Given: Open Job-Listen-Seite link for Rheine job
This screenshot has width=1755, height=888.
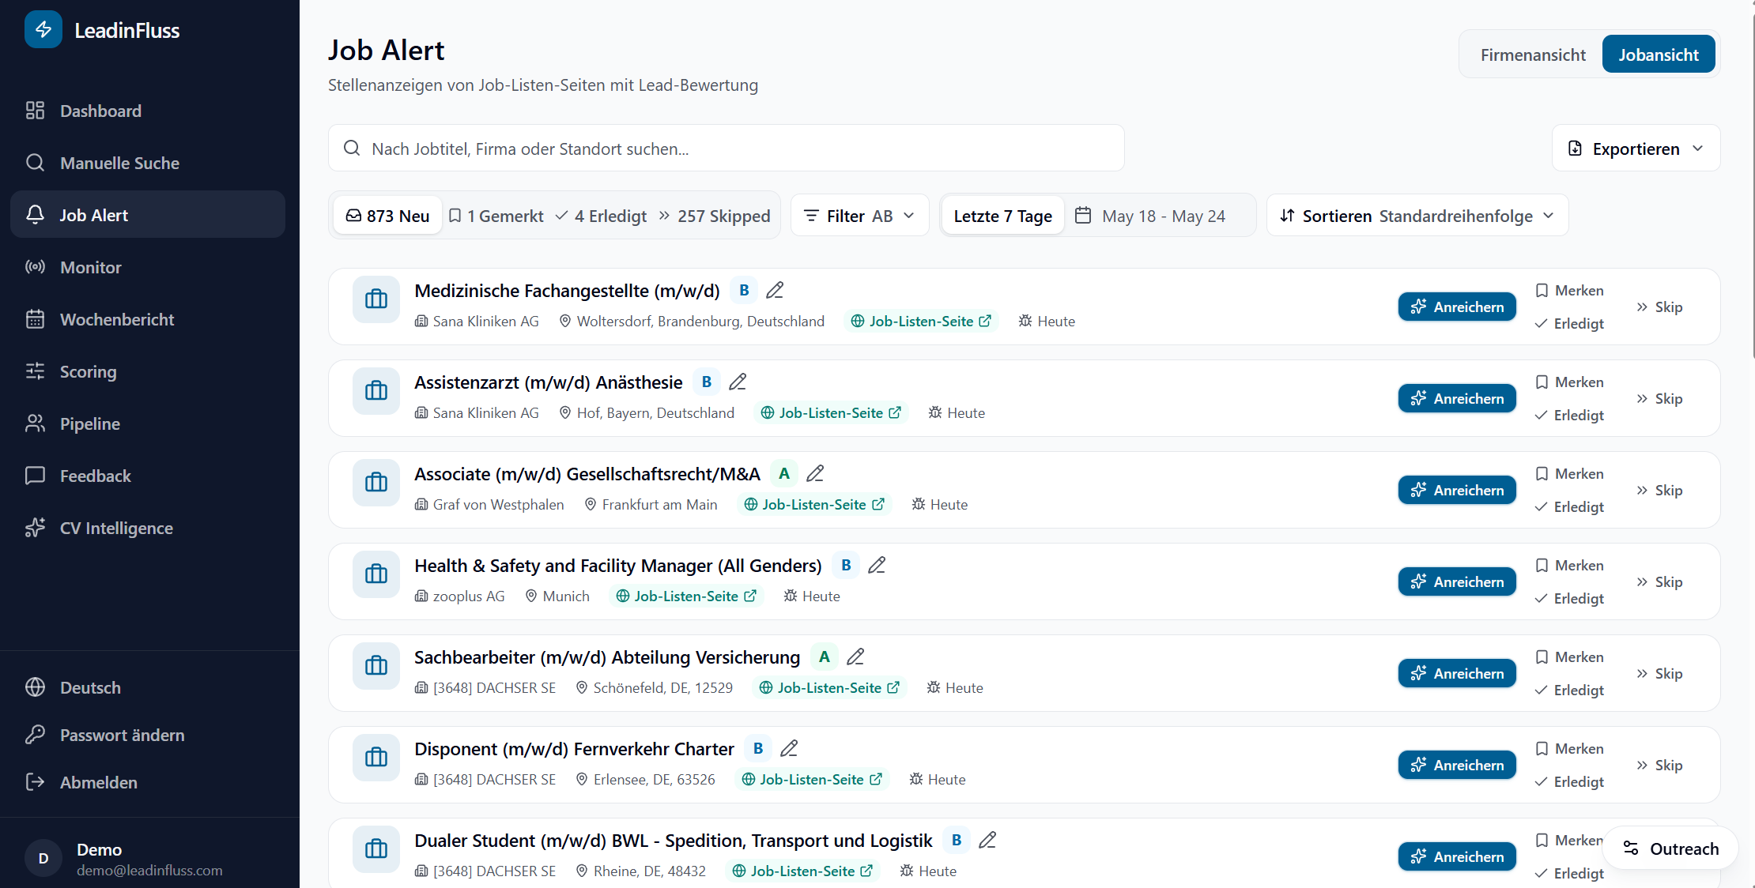Looking at the screenshot, I should click(802, 871).
